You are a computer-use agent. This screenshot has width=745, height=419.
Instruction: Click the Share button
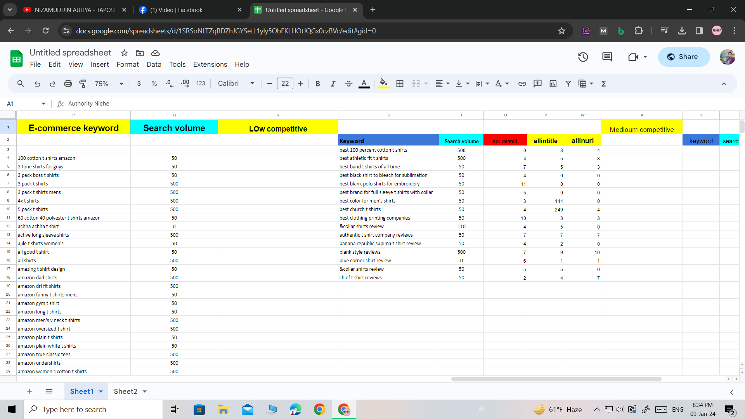(x=684, y=57)
